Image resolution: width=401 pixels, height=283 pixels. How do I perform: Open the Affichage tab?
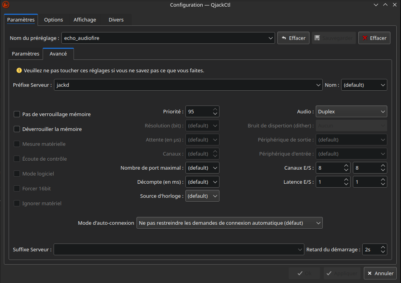[x=85, y=20]
